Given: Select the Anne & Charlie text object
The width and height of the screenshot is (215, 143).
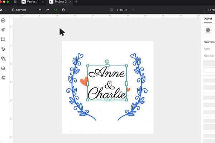Looking at the screenshot, I should (x=107, y=83).
